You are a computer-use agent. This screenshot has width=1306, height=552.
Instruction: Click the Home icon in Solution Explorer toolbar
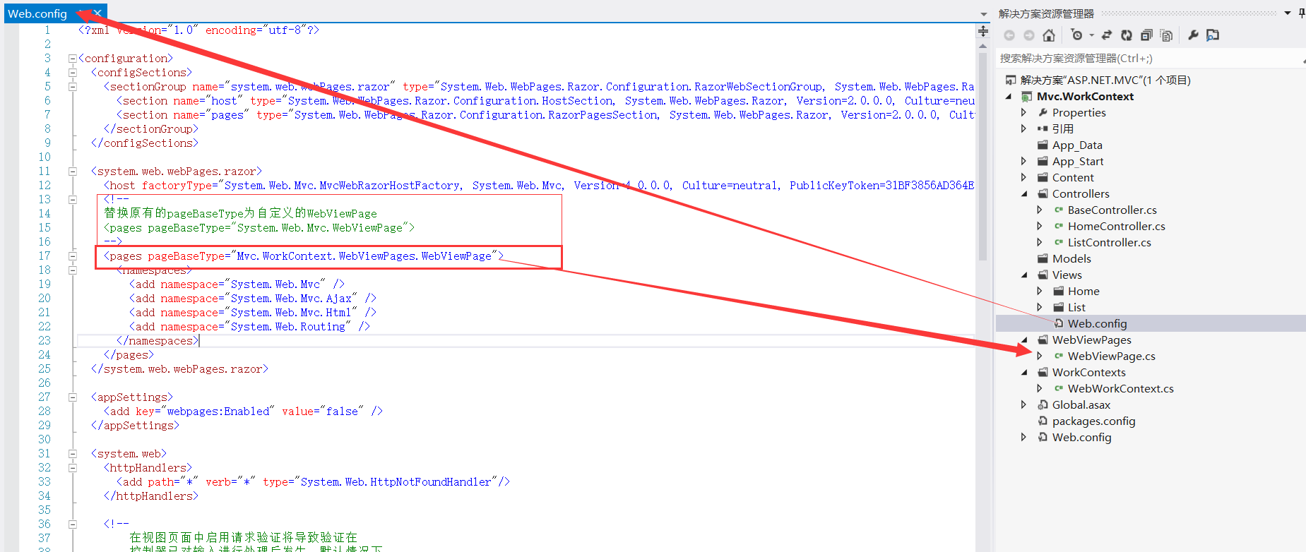pos(1049,35)
